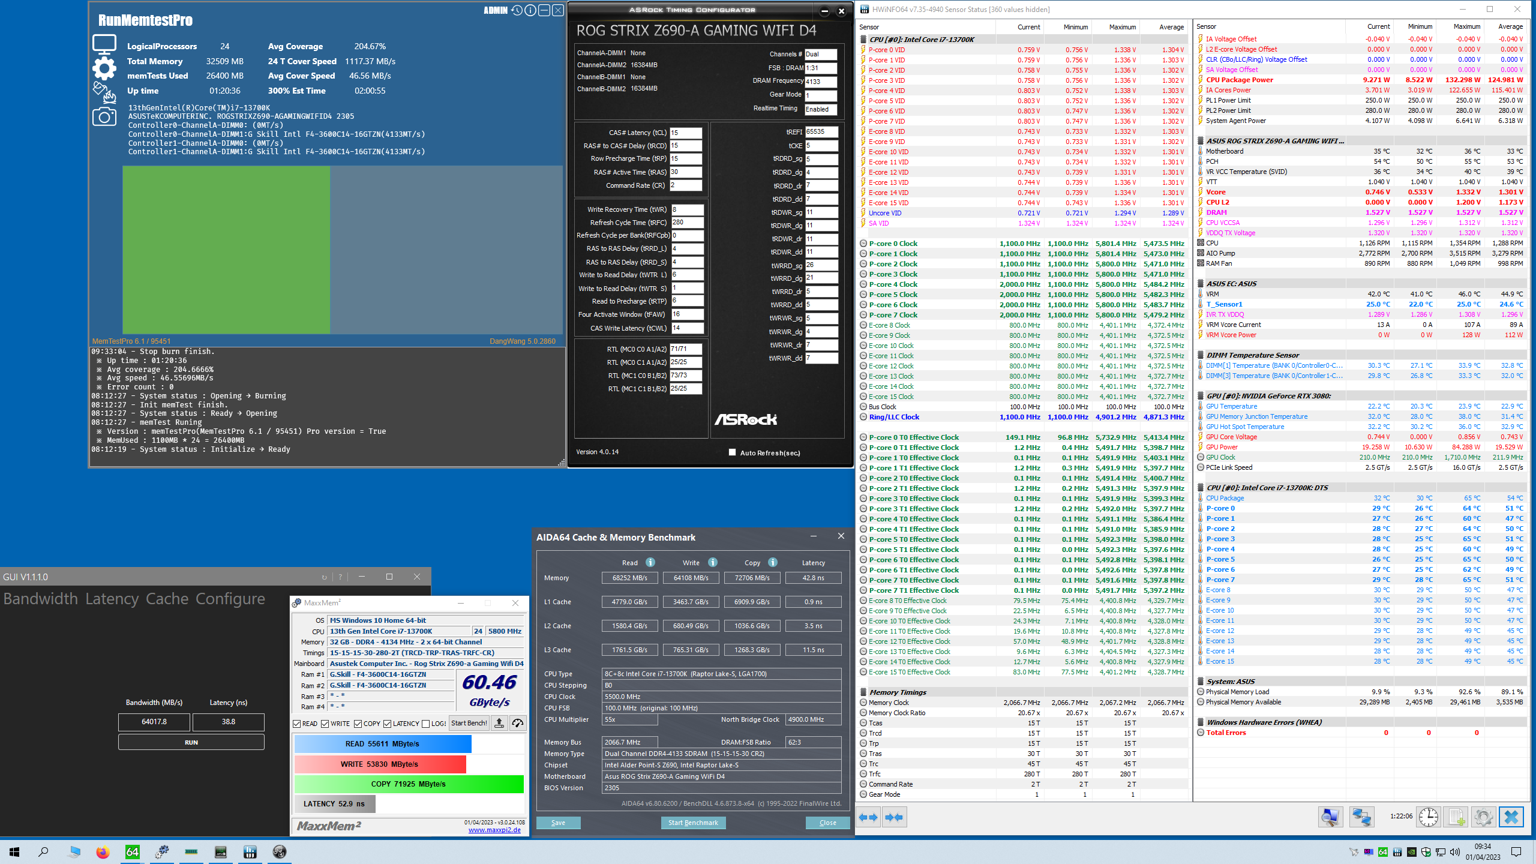Viewport: 1536px width, 864px height.
Task: Click the info icon in RunMemtestPro header
Action: pos(530,10)
